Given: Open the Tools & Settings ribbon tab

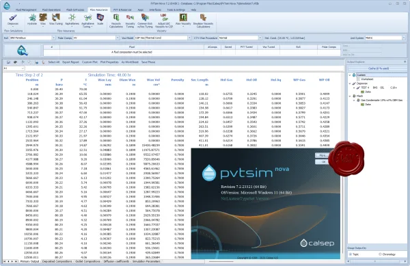Looking at the screenshot, I should [x=176, y=10].
